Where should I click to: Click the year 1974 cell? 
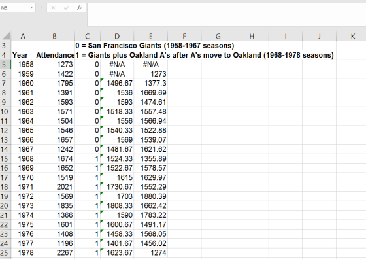(x=23, y=215)
